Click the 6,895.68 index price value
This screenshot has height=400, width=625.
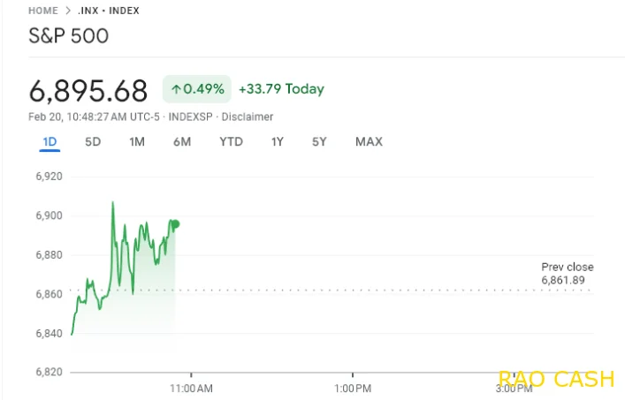[88, 91]
